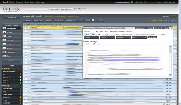
Task: Click Finish in the preview popup
Action: pos(166,28)
